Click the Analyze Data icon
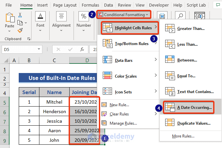 point(199,15)
